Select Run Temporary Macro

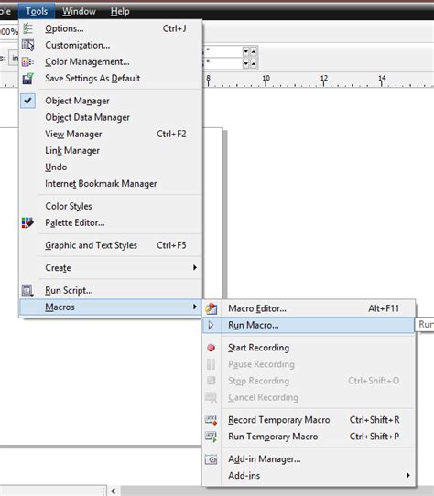(309, 437)
